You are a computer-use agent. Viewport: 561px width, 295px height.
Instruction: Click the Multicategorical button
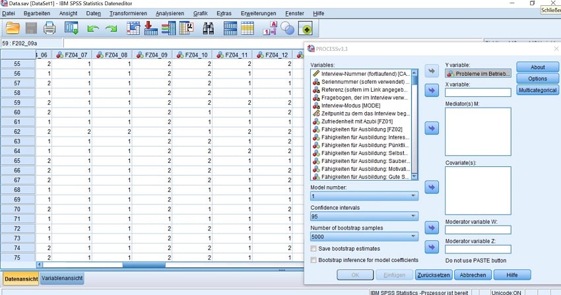click(x=537, y=90)
